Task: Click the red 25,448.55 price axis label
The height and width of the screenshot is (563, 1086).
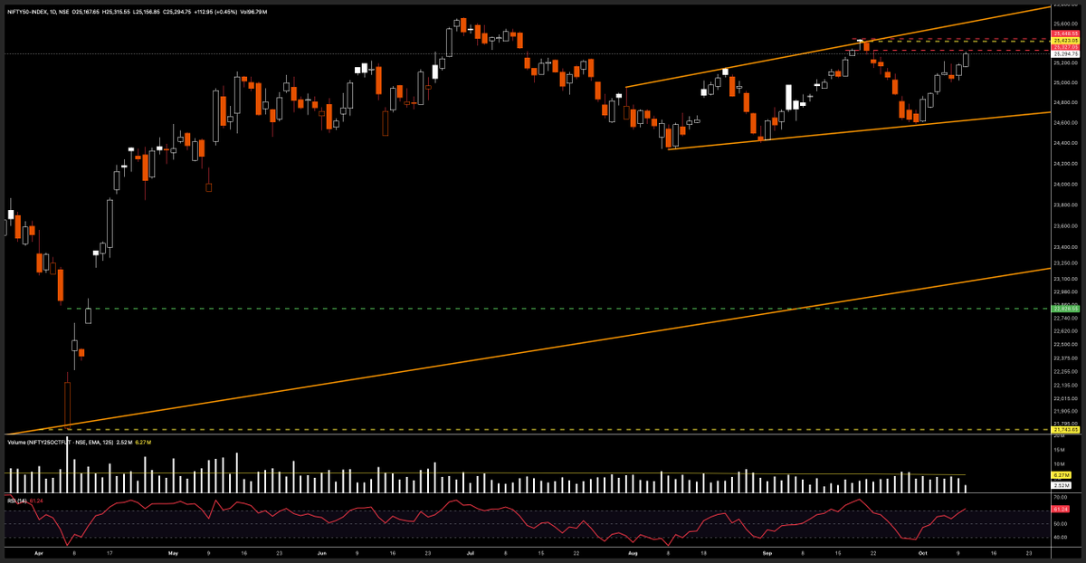Action: [x=1064, y=33]
